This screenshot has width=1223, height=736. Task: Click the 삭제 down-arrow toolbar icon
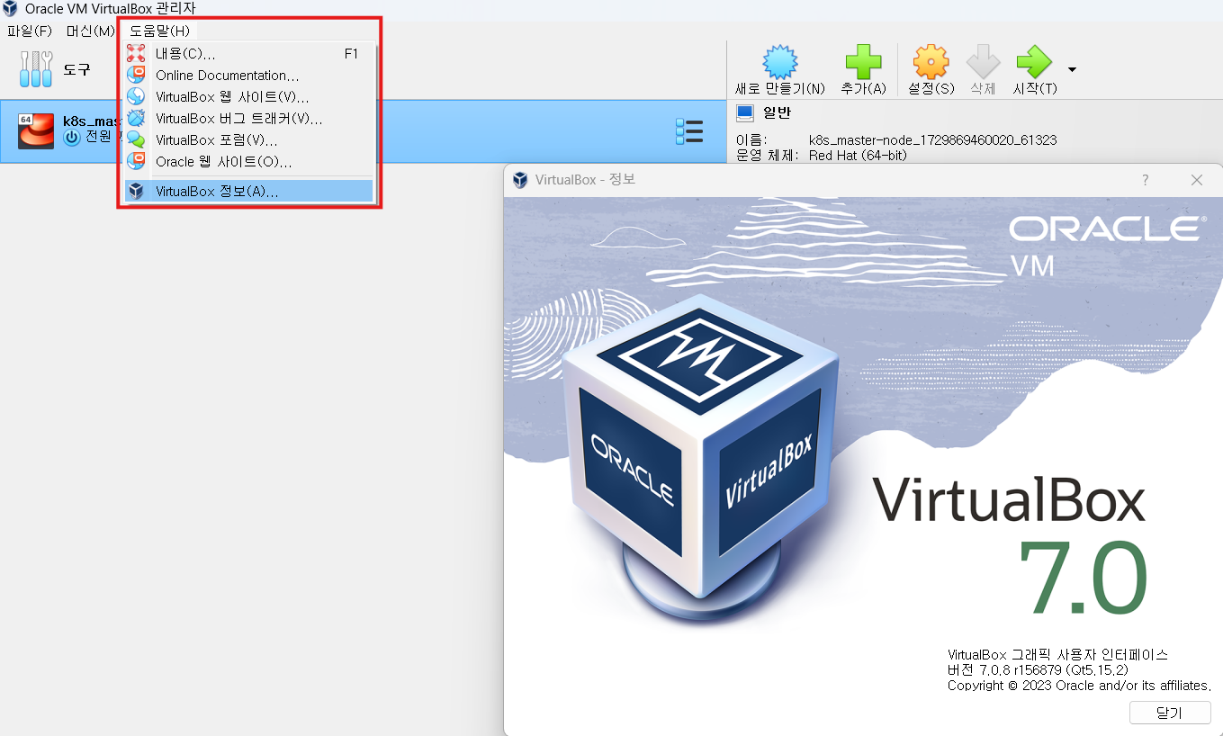983,63
